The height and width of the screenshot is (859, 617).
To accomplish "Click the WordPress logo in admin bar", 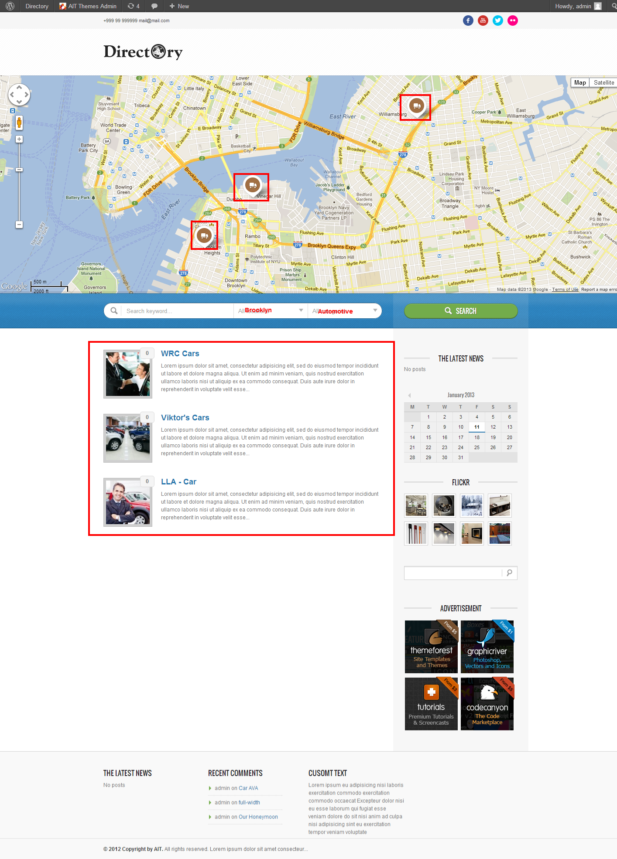I will [10, 6].
